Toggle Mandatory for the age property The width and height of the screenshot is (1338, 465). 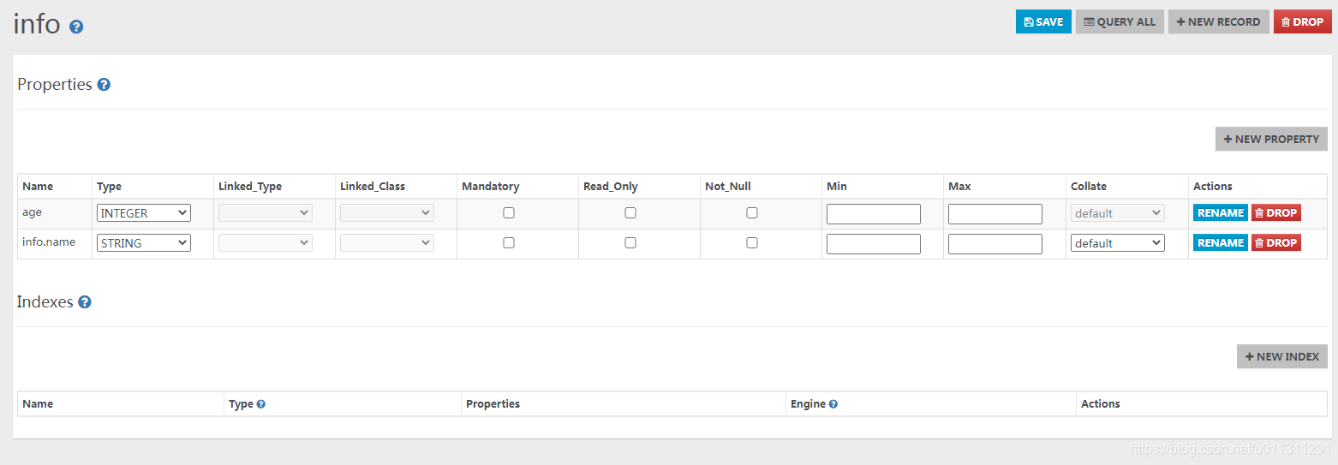509,213
